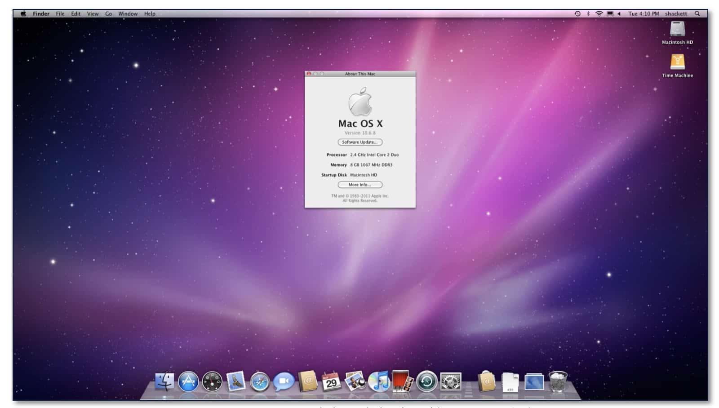
Task: Click More Info button
Action: pos(360,185)
